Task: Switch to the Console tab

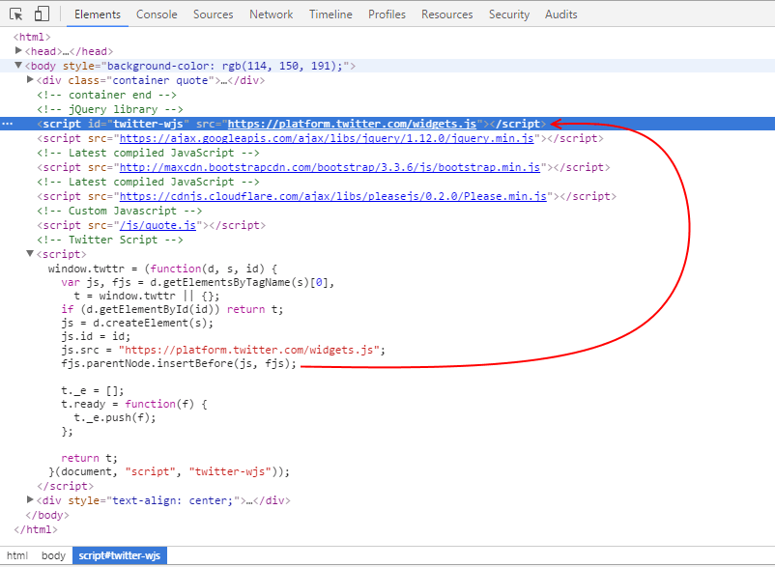Action: click(157, 14)
